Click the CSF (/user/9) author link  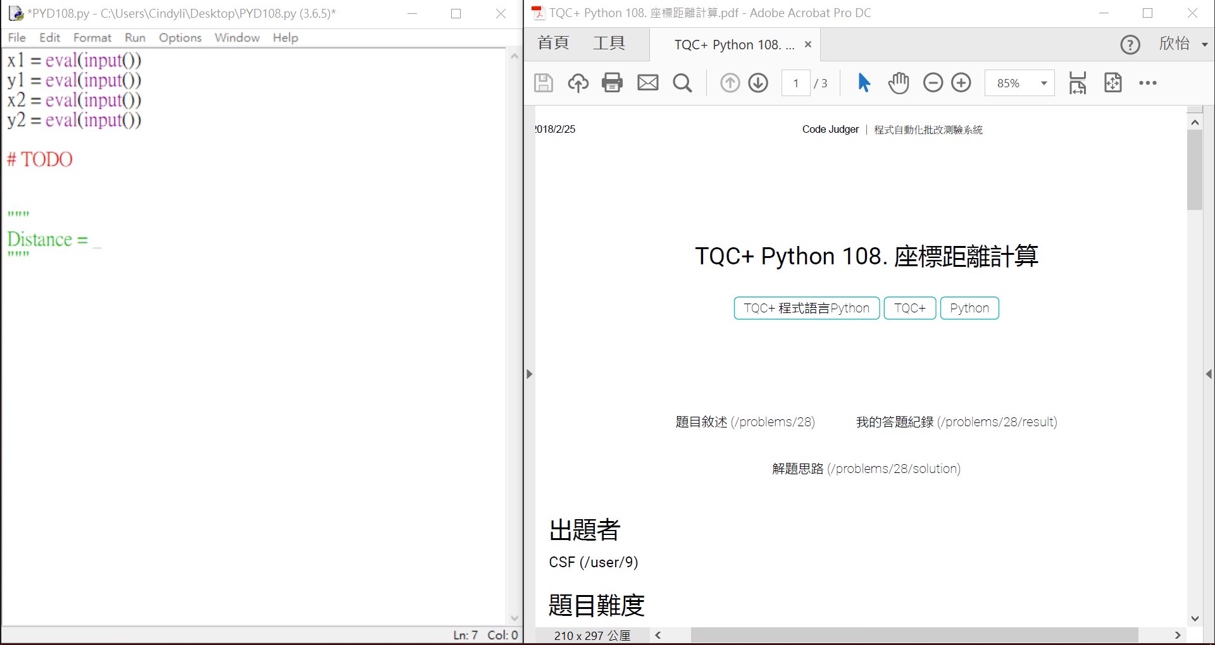pyautogui.click(x=594, y=562)
